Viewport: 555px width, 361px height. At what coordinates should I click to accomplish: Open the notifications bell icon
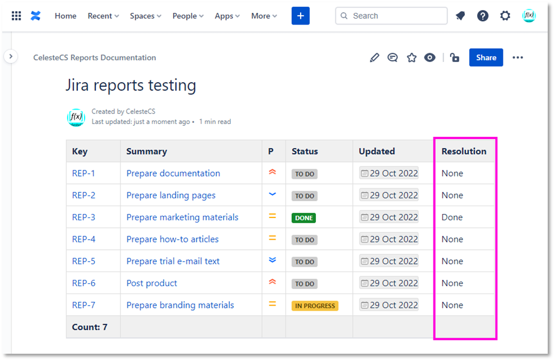pyautogui.click(x=460, y=16)
